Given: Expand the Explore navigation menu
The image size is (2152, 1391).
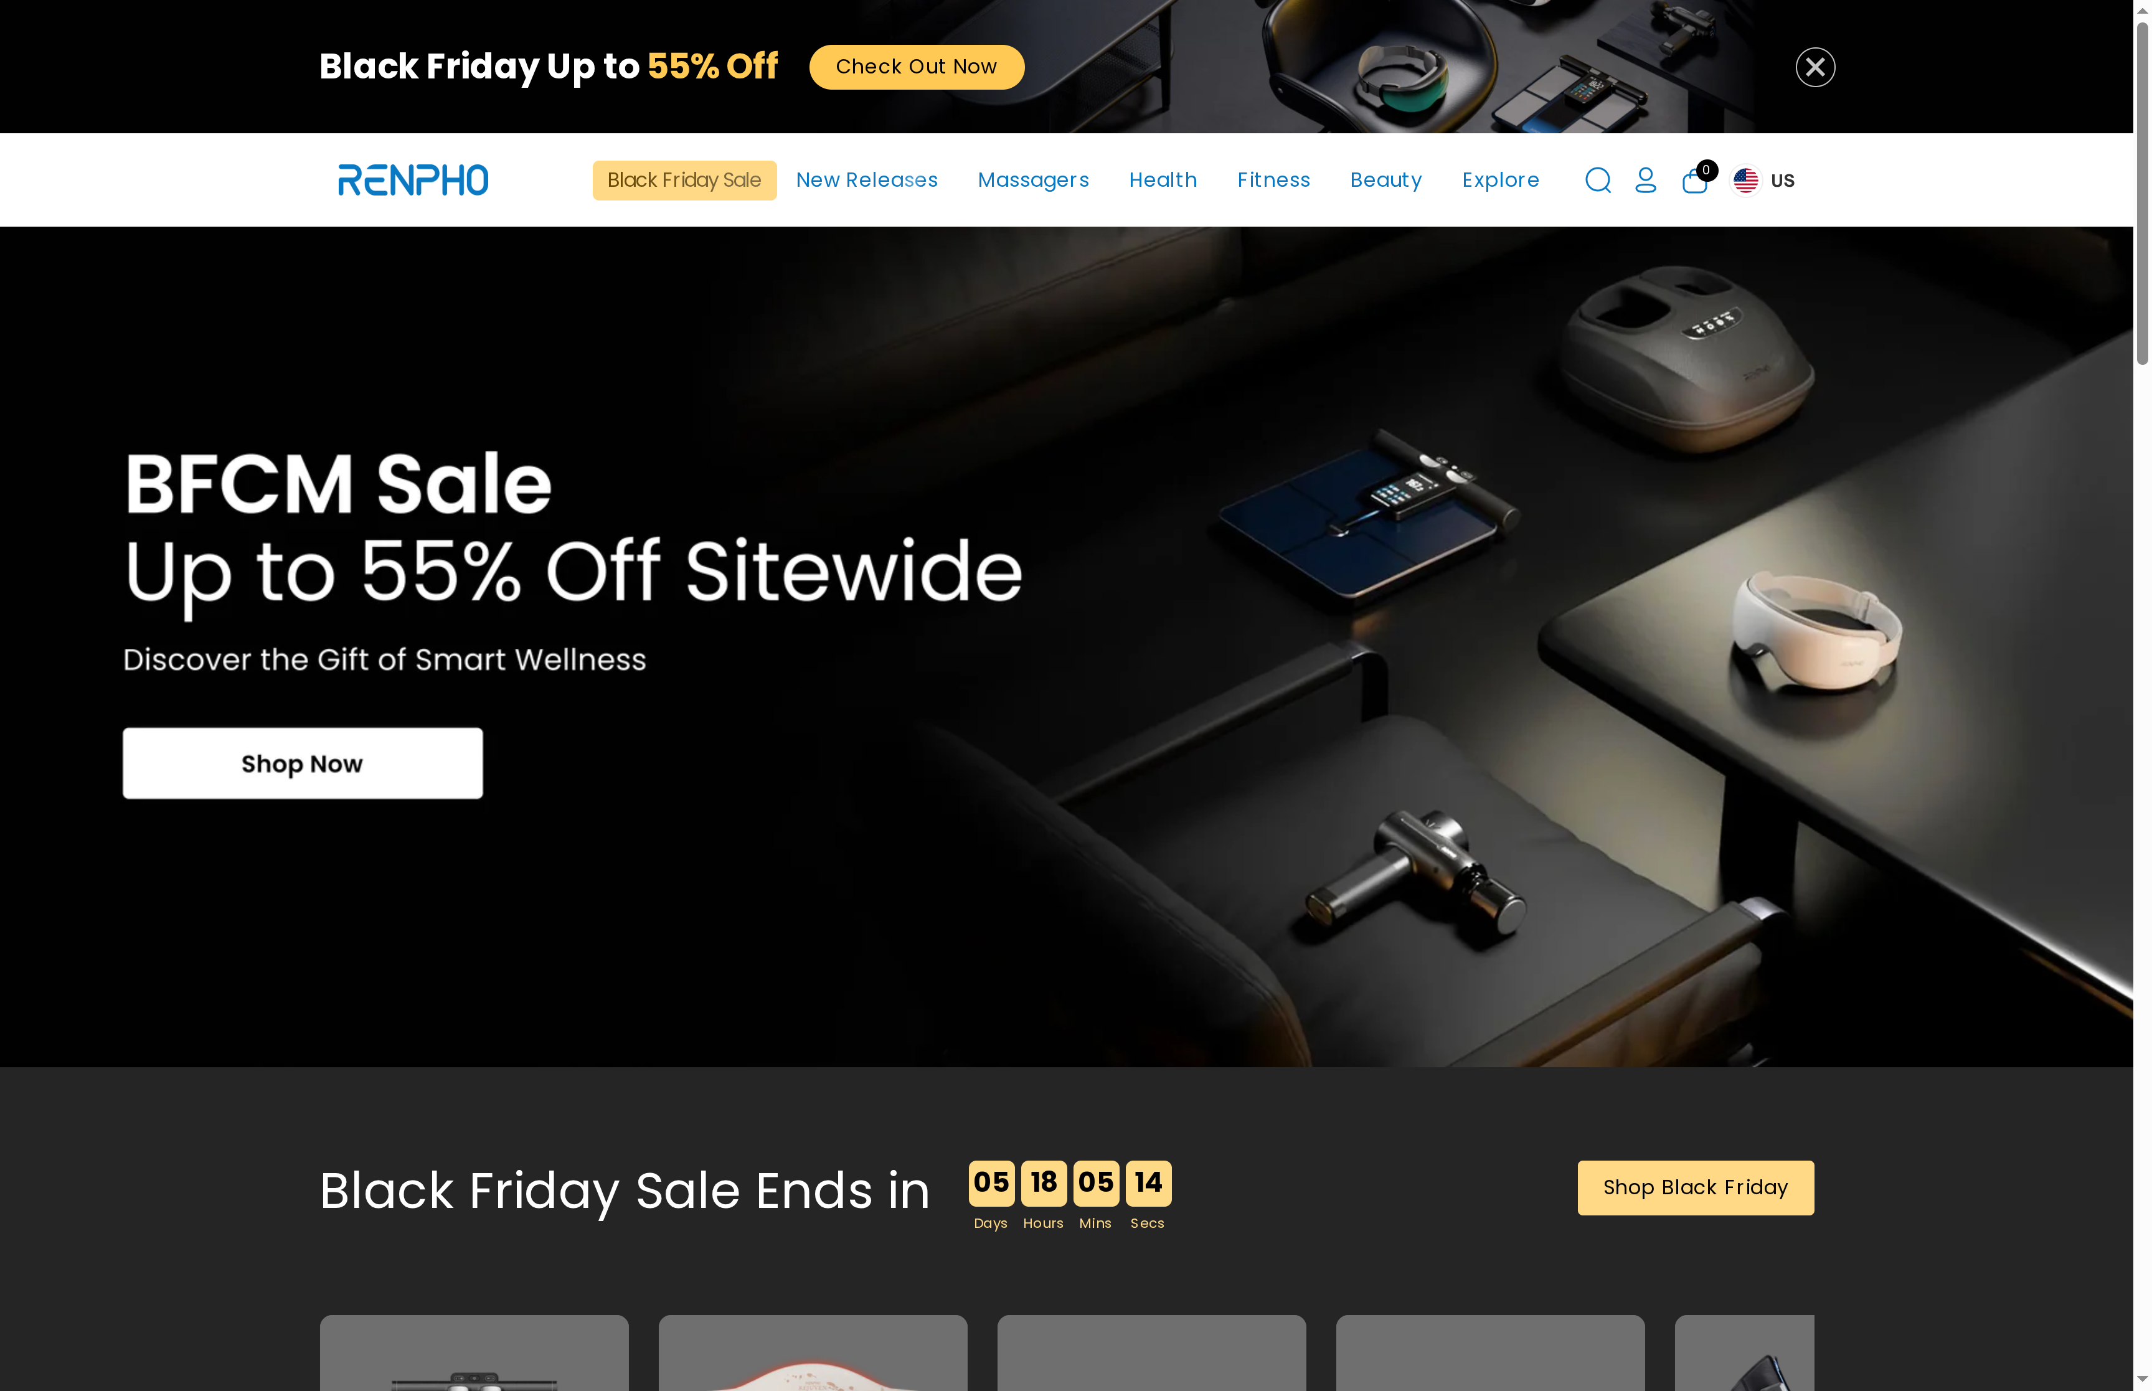Looking at the screenshot, I should [x=1500, y=180].
